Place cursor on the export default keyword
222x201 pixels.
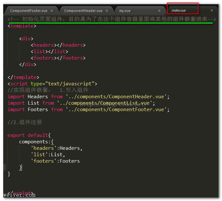[27, 135]
